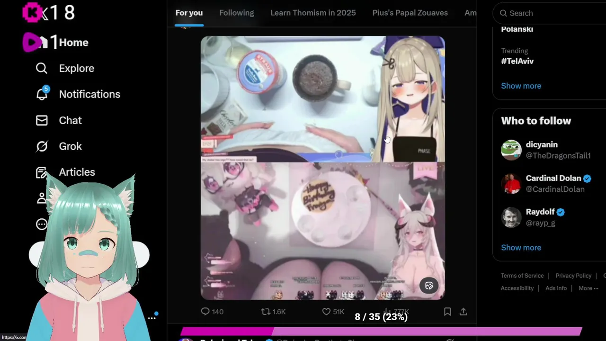Open Pius's Papal Zouaves tab
Image resolution: width=606 pixels, height=341 pixels.
(410, 13)
